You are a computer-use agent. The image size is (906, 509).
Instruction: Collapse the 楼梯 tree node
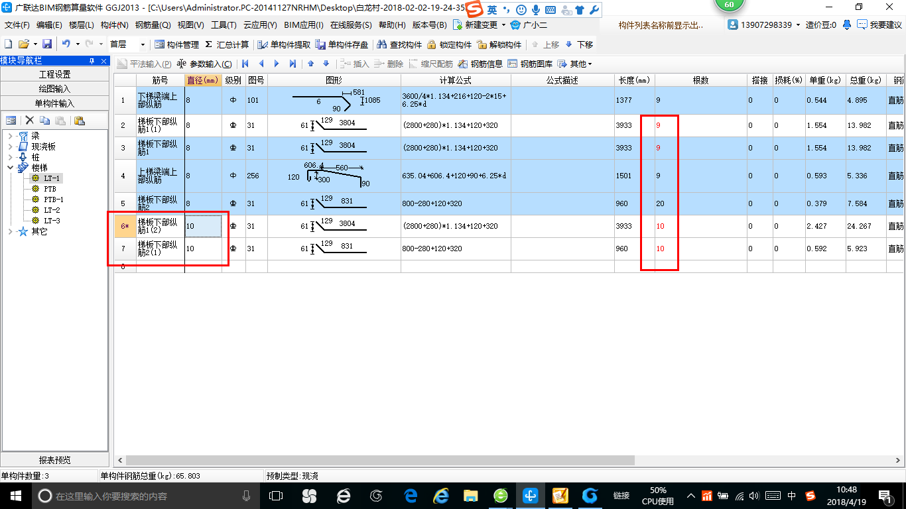11,168
